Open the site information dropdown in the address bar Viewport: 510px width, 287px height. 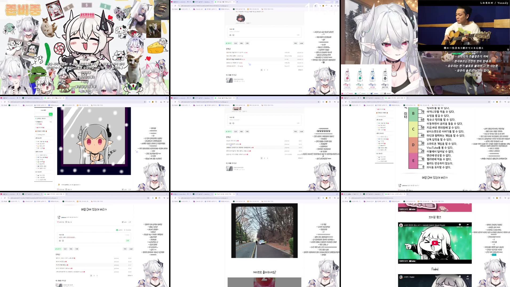(179, 102)
